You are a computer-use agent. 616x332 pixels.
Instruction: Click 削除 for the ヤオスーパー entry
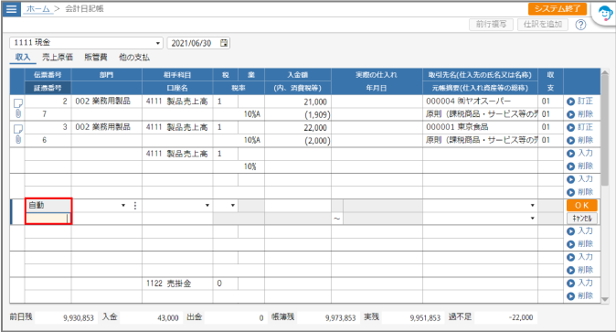tap(579, 114)
